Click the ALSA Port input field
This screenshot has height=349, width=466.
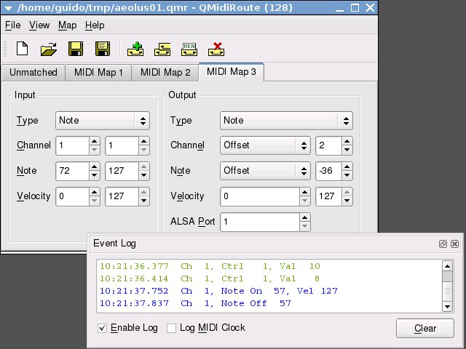coord(260,222)
